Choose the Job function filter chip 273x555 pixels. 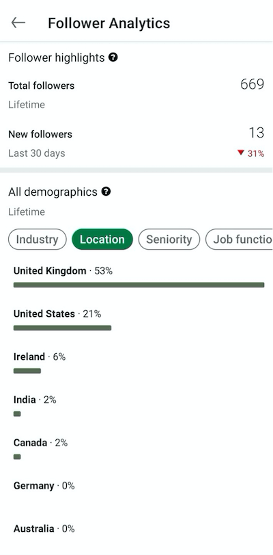pyautogui.click(x=239, y=240)
